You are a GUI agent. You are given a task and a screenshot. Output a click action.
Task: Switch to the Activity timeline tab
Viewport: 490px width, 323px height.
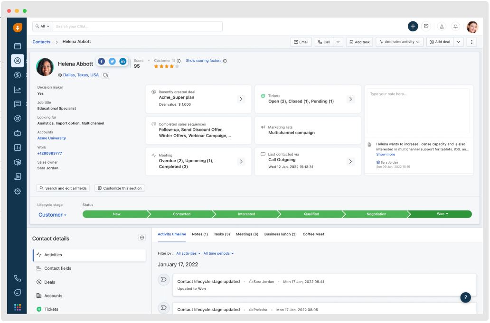(x=171, y=234)
